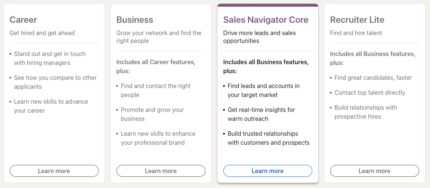This screenshot has width=430, height=188.
Task: Click 'Contact top talent directly' bullet
Action: 369,93
